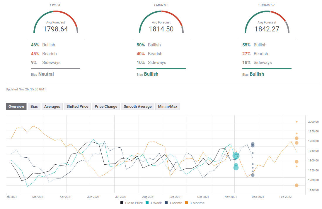
Task: Toggle the 1 Week legend series
Action: 155,203
